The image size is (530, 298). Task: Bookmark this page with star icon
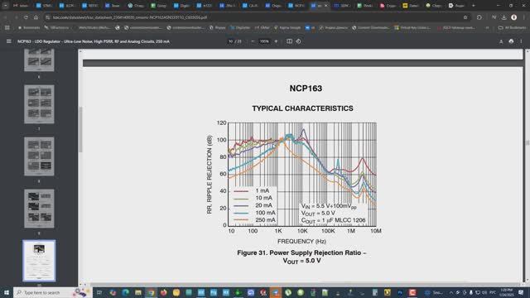coord(465,17)
